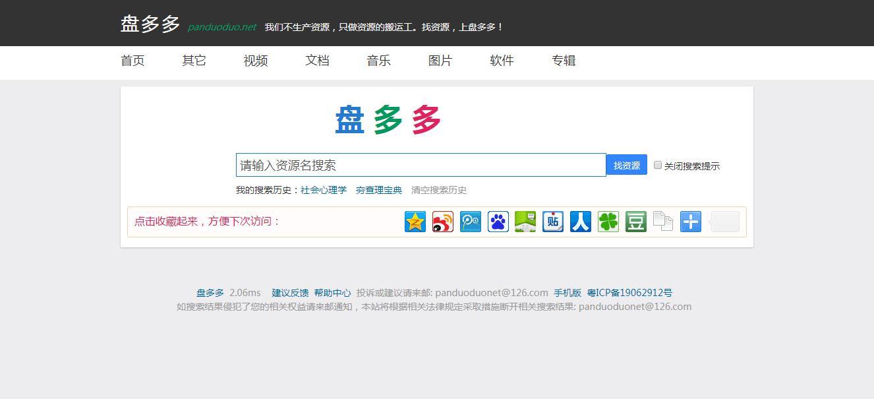Go to the 视频 category

click(256, 61)
